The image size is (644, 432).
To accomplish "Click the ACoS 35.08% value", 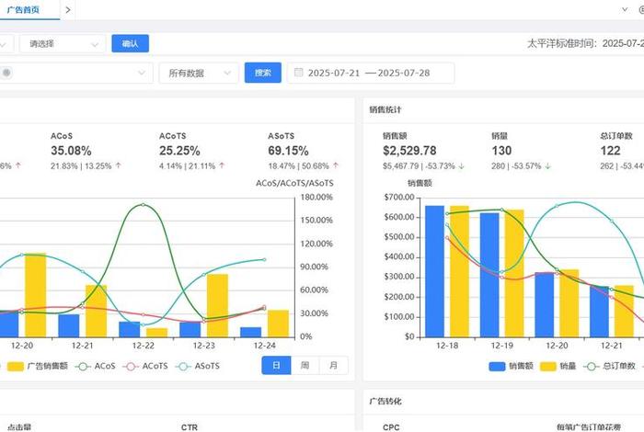I will point(71,151).
